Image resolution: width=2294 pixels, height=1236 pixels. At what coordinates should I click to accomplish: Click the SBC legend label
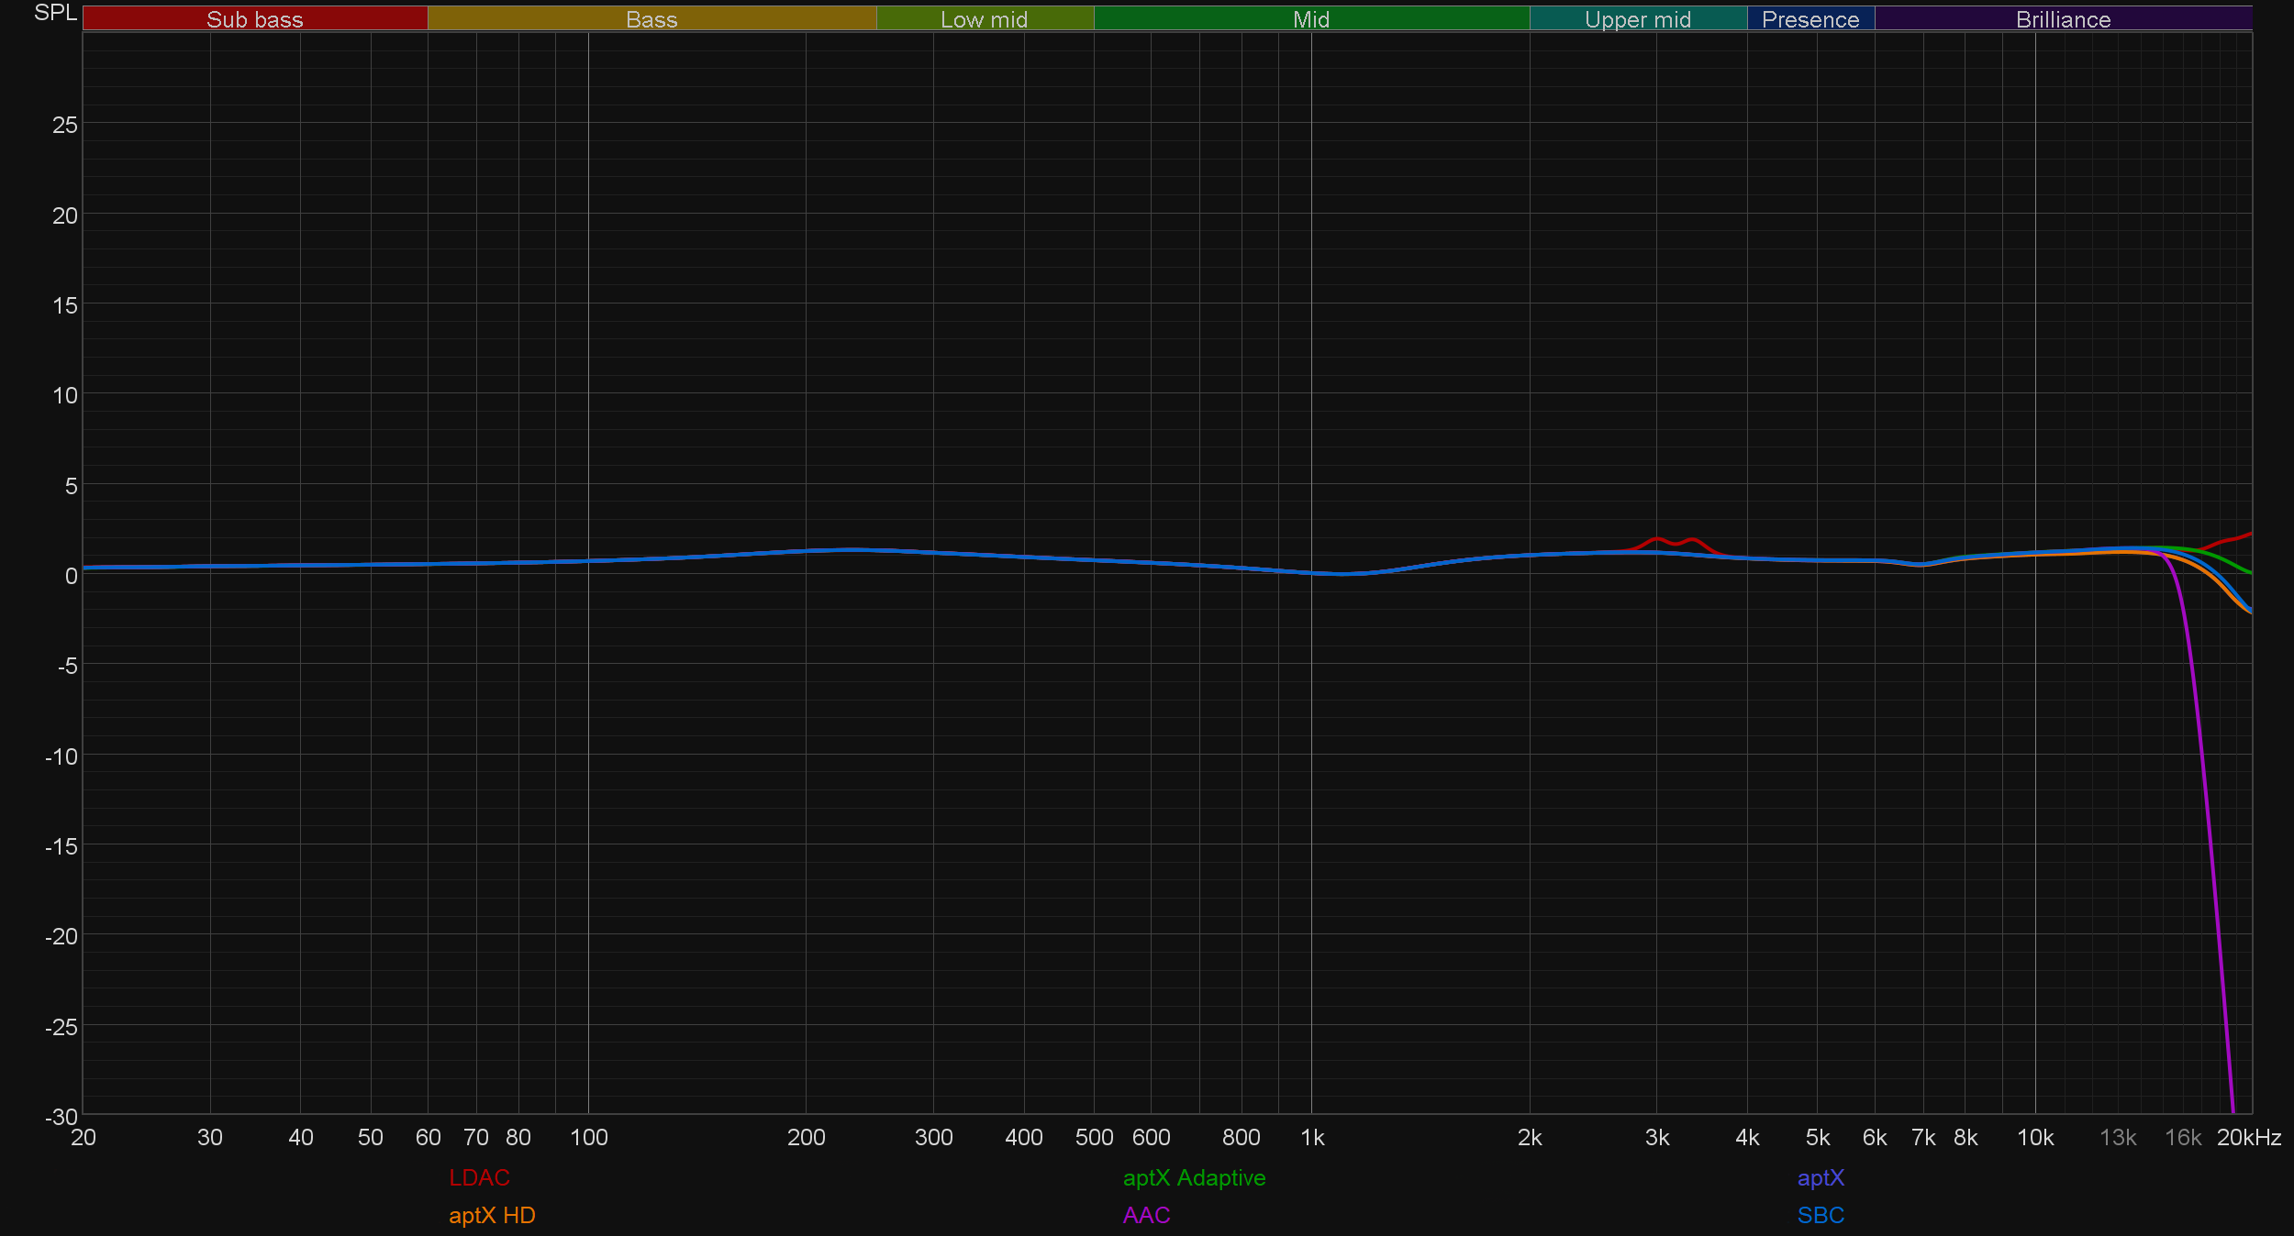pyautogui.click(x=1821, y=1215)
